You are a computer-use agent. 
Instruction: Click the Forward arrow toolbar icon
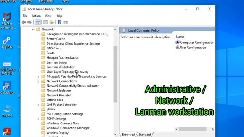click(29, 22)
